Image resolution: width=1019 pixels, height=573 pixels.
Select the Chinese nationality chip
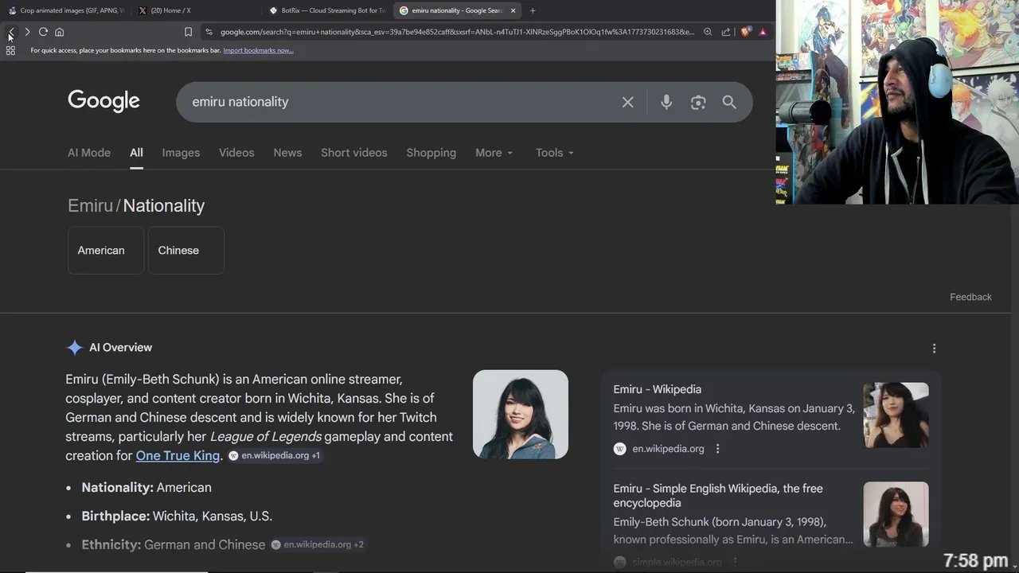[186, 250]
